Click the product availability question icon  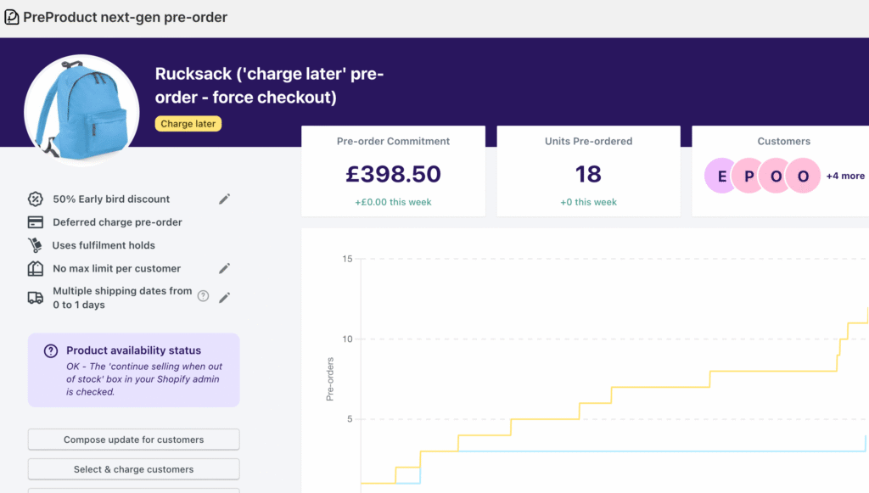[51, 350]
